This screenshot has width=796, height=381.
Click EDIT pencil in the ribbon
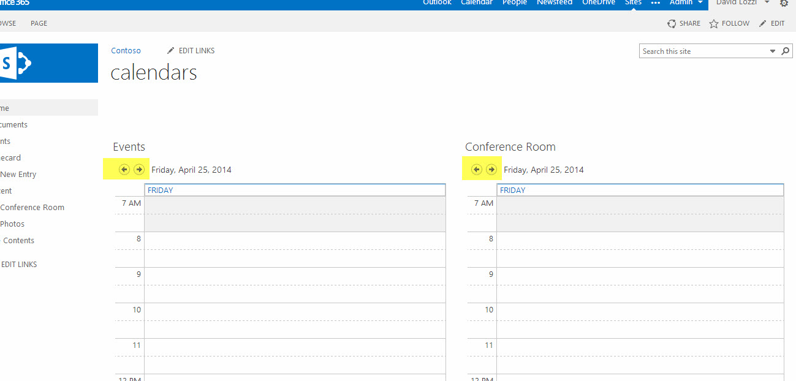click(x=771, y=23)
